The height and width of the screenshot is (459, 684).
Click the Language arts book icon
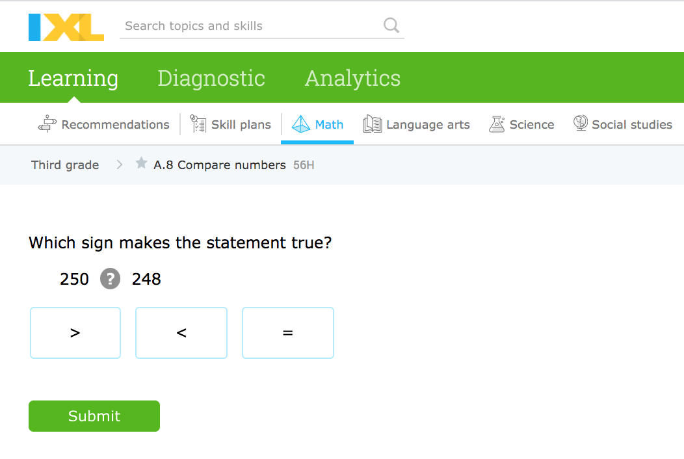coord(373,124)
